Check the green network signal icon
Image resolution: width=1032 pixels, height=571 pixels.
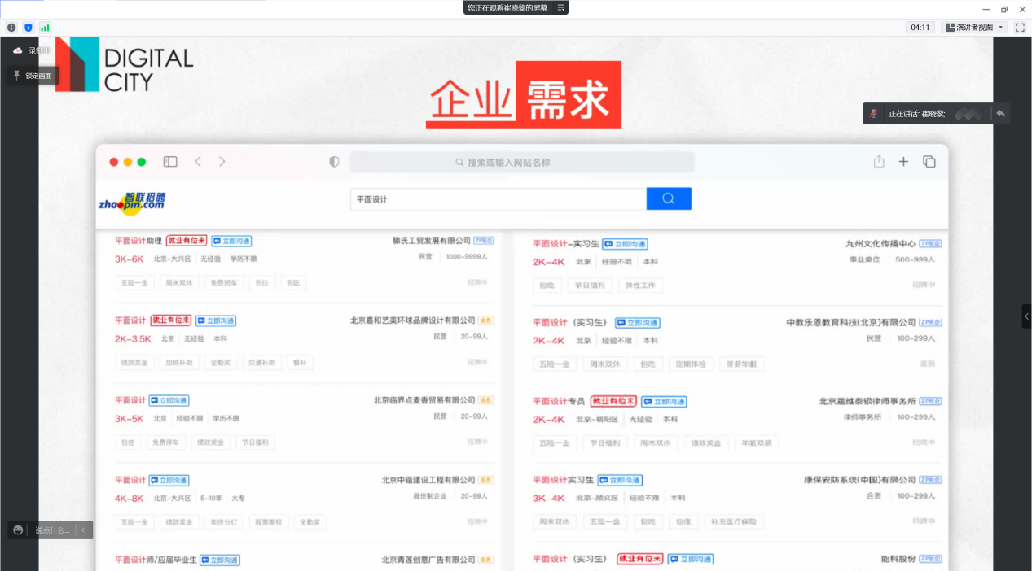pyautogui.click(x=45, y=27)
